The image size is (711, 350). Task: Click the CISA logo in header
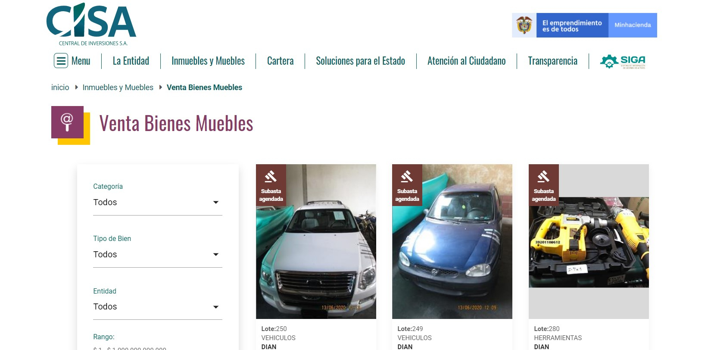[x=91, y=24]
